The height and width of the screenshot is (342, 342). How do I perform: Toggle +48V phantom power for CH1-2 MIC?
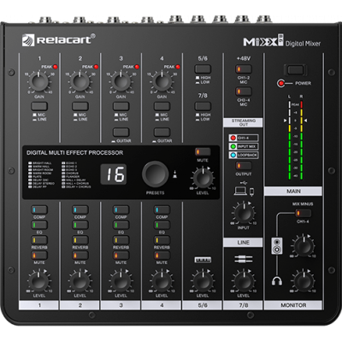click(244, 69)
